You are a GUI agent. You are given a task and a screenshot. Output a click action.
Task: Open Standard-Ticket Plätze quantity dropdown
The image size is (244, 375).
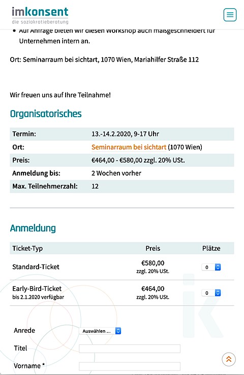click(211, 267)
